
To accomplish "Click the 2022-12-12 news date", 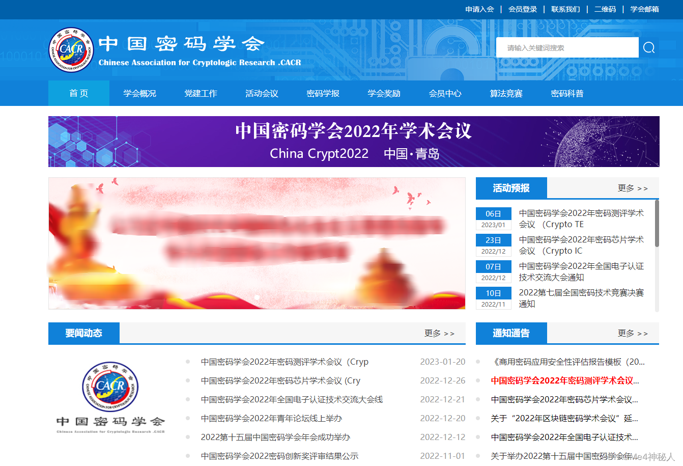I will pos(443,437).
